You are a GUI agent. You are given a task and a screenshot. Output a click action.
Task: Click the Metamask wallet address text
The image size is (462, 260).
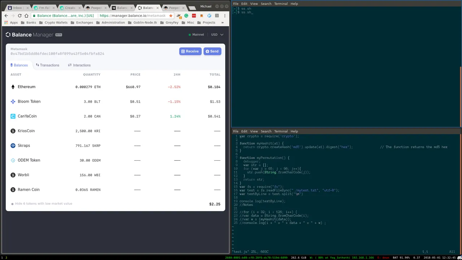tap(57, 54)
